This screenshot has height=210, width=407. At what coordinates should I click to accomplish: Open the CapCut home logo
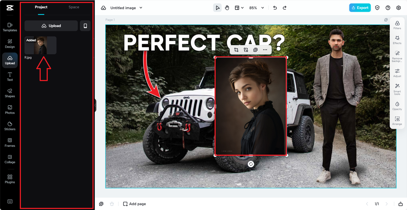10,8
